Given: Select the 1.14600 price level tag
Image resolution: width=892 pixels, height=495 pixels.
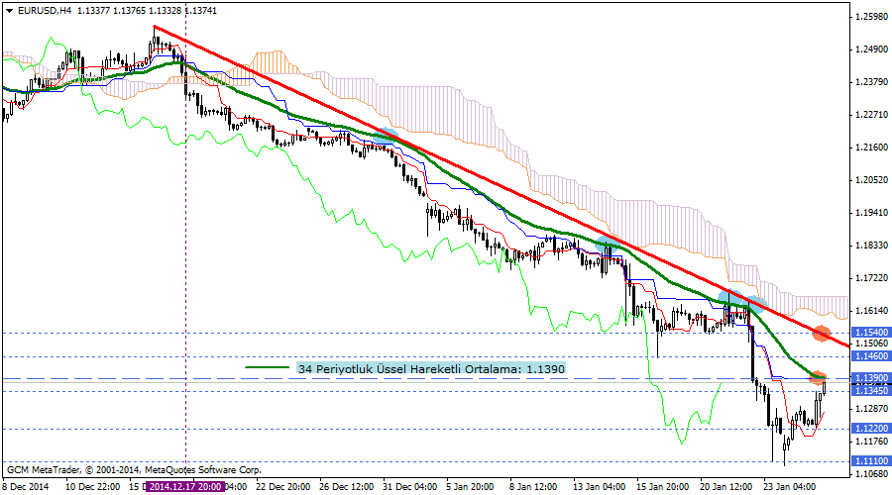Looking at the screenshot, I should pyautogui.click(x=870, y=355).
